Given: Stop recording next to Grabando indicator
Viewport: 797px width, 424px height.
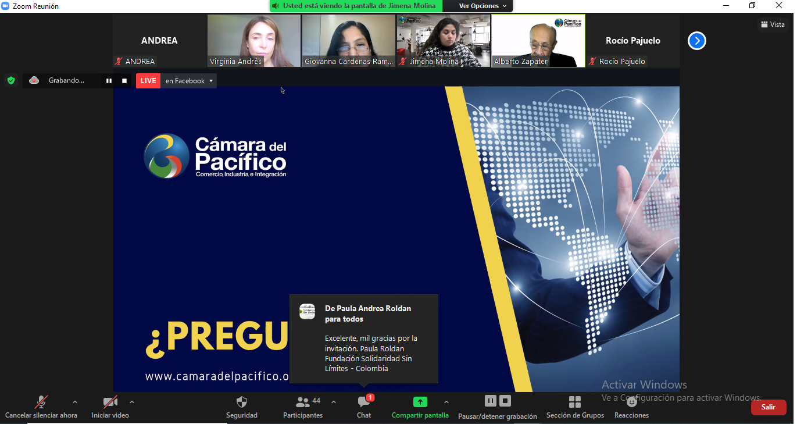Looking at the screenshot, I should (x=124, y=81).
